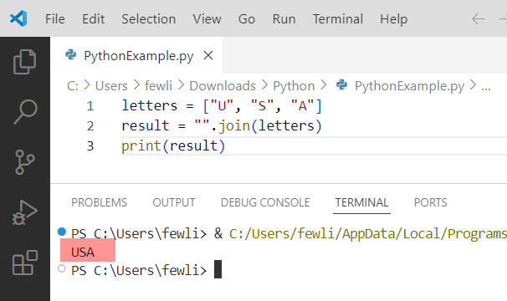Click the 'result' variable on line 2
507x301 pixels.
pos(146,125)
